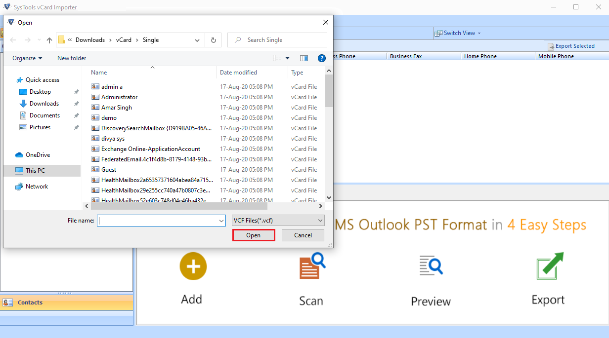Click the Single breadcrumb in address bar
The height and width of the screenshot is (338, 609).
pyautogui.click(x=151, y=40)
